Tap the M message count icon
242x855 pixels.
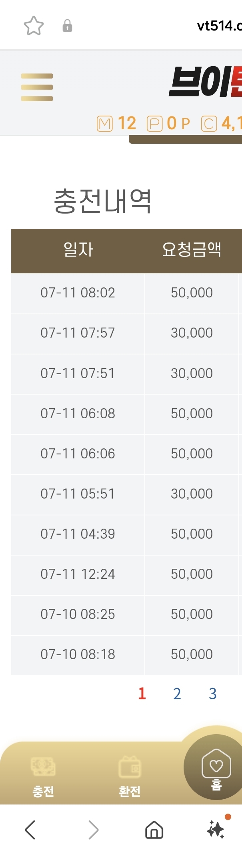[105, 124]
